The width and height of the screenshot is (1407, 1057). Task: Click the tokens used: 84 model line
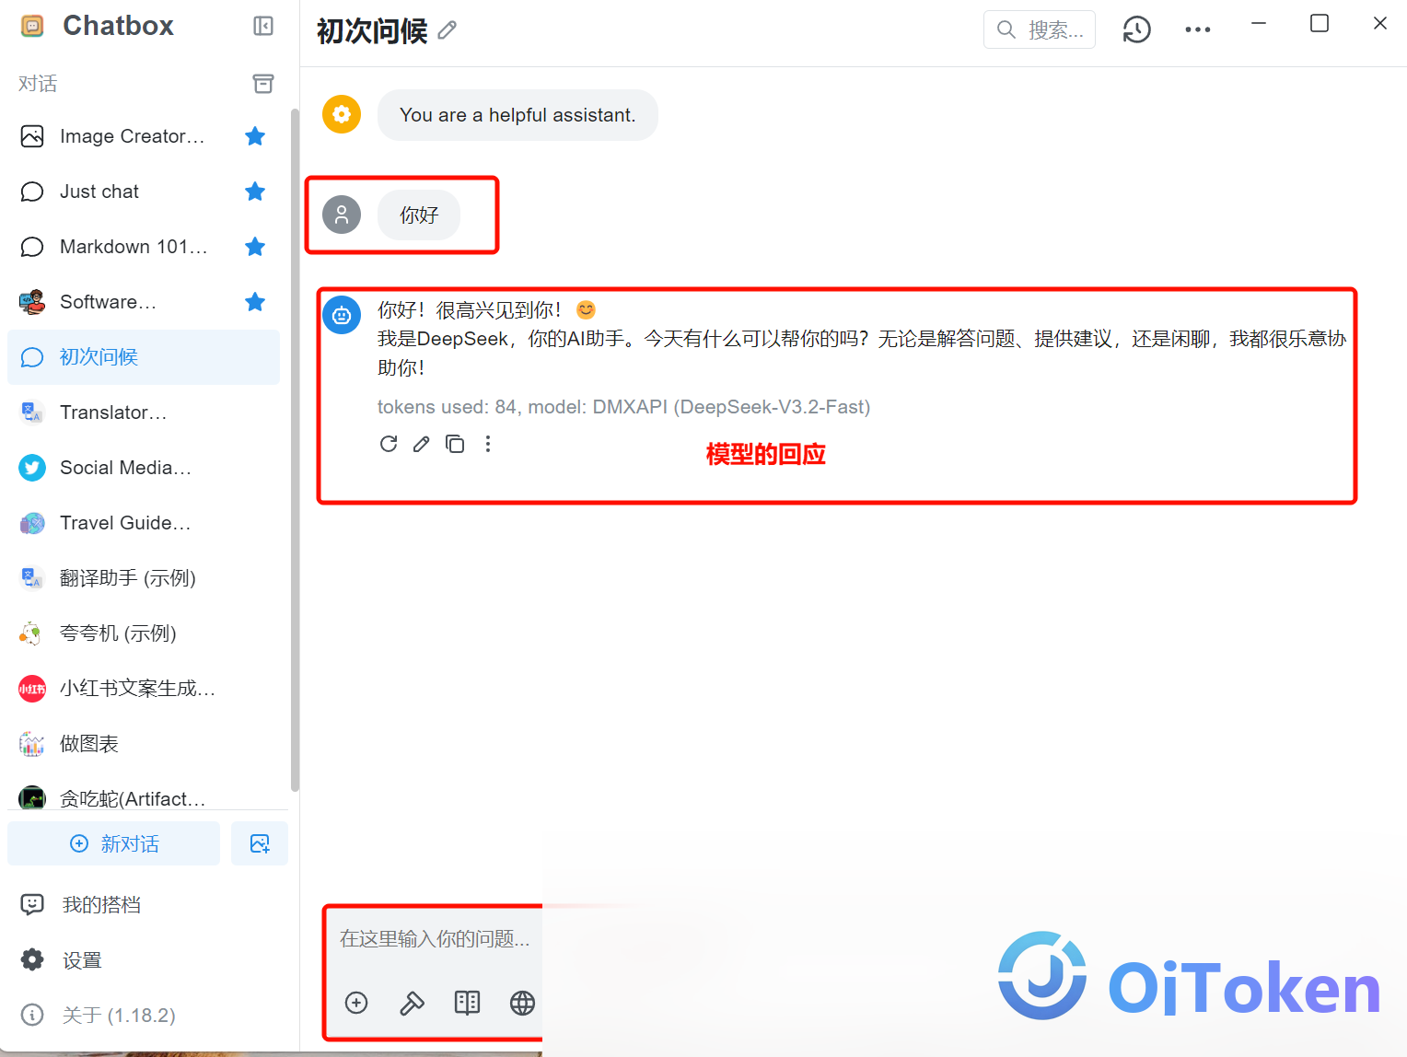(623, 407)
